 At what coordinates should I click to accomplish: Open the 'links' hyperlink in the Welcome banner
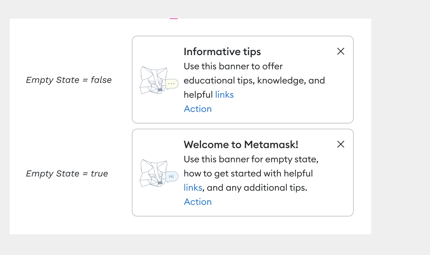click(193, 187)
